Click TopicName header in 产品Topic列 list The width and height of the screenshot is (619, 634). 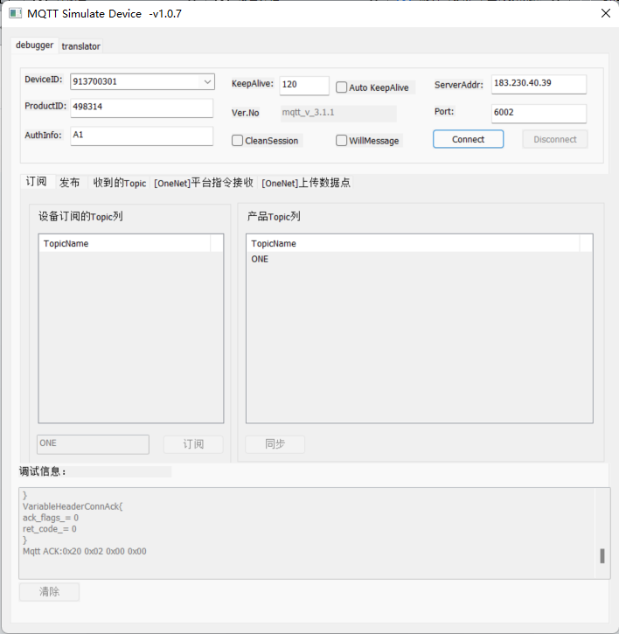[414, 243]
